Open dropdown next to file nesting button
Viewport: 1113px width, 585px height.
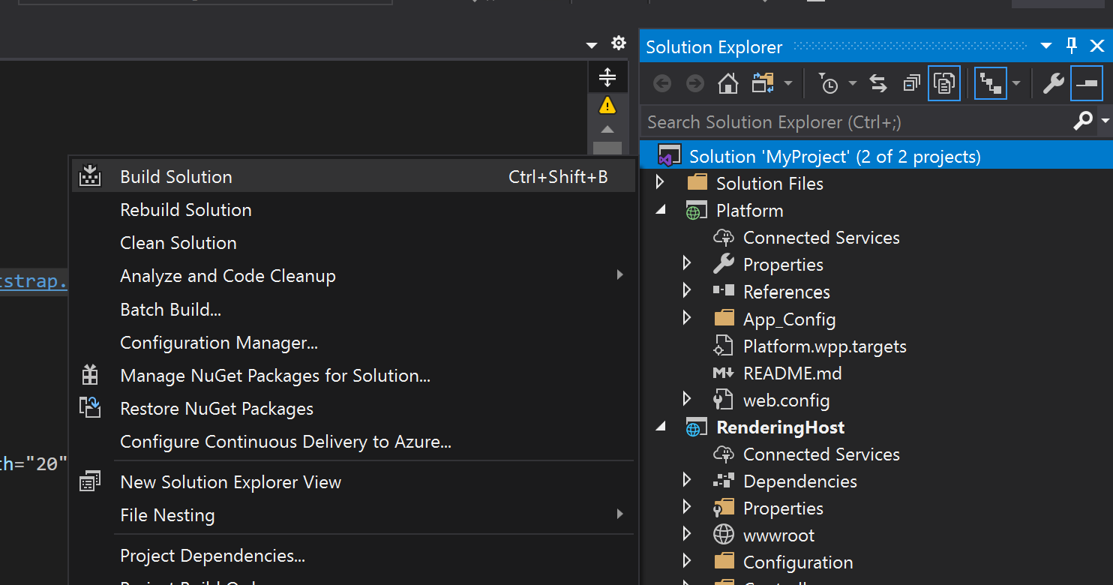(1016, 83)
